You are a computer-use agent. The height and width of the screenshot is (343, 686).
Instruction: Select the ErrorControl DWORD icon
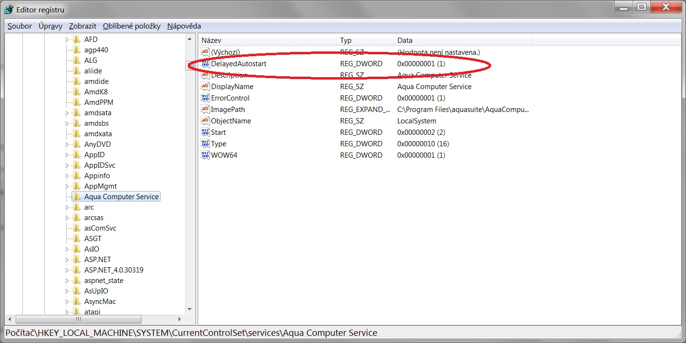click(x=205, y=98)
